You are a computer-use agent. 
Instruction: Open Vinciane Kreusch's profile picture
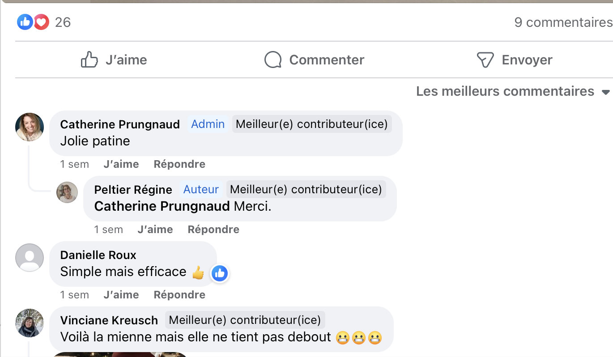click(x=30, y=323)
